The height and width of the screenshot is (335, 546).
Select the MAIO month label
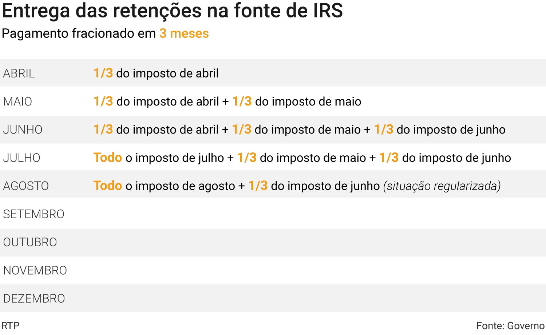17,101
